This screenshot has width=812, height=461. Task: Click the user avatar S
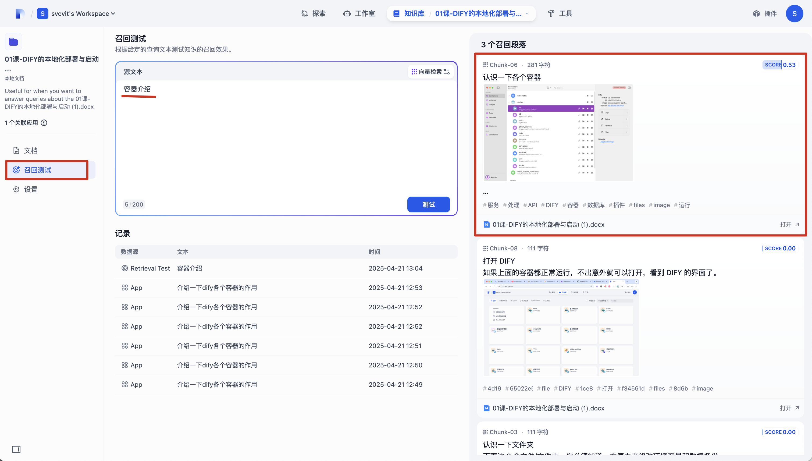click(x=794, y=14)
